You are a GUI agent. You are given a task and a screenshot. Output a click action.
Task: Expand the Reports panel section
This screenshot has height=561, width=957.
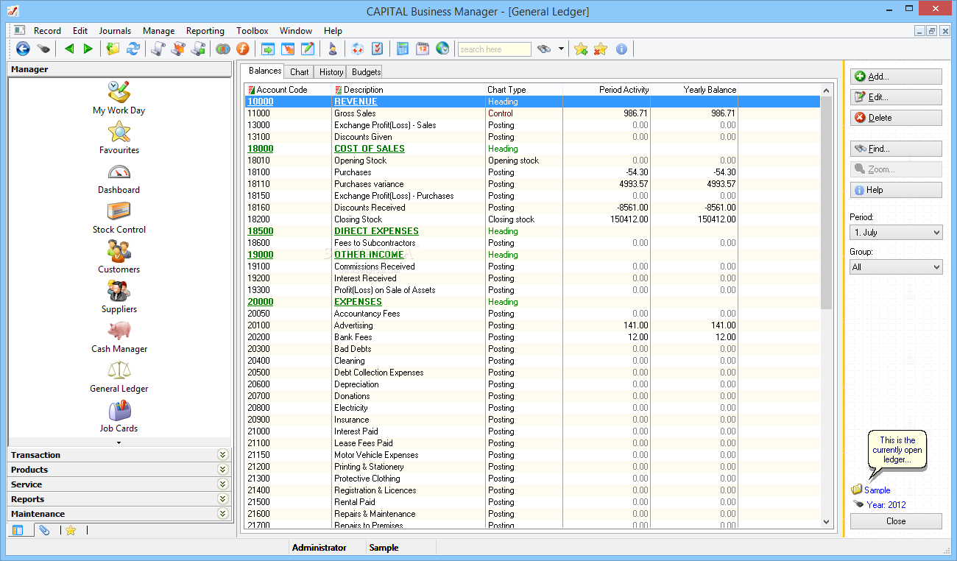tap(222, 499)
